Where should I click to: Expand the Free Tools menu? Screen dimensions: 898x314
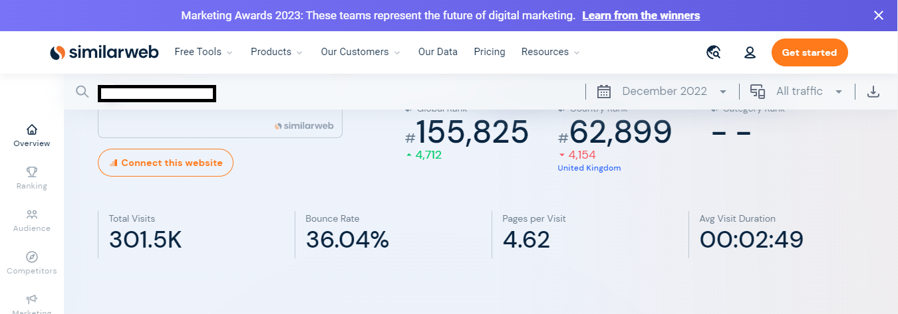click(x=203, y=52)
